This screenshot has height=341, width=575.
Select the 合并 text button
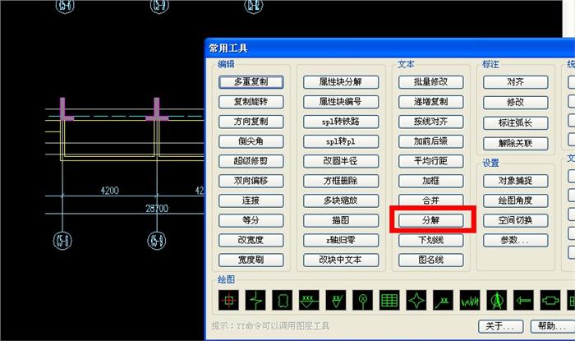[431, 200]
